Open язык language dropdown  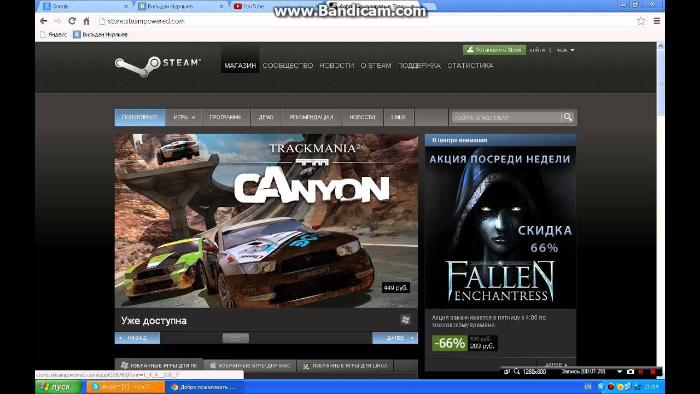[x=565, y=50]
